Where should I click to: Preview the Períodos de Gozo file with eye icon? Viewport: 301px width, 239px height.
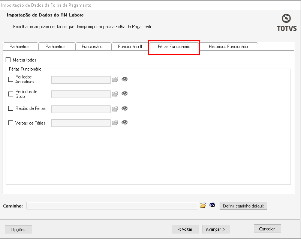click(x=124, y=93)
